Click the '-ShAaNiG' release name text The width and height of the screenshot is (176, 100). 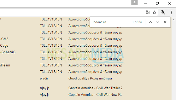(8, 52)
